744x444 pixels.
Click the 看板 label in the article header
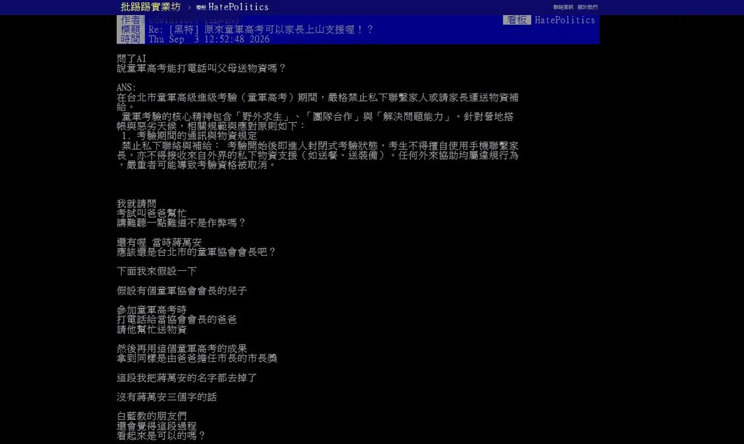click(517, 20)
